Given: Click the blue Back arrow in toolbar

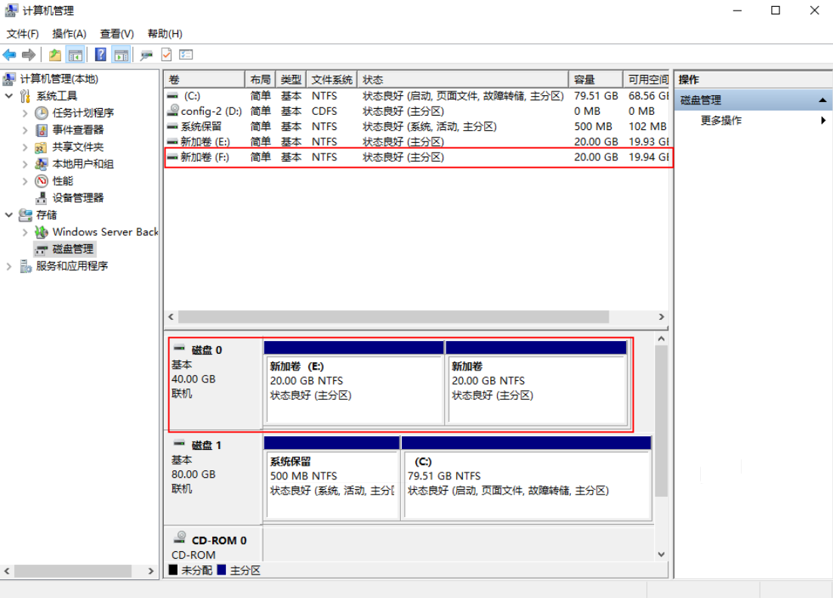Looking at the screenshot, I should 10,54.
